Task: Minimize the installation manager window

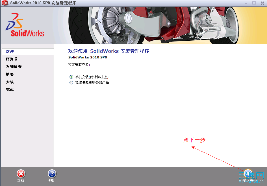Action: (x=246, y=3)
